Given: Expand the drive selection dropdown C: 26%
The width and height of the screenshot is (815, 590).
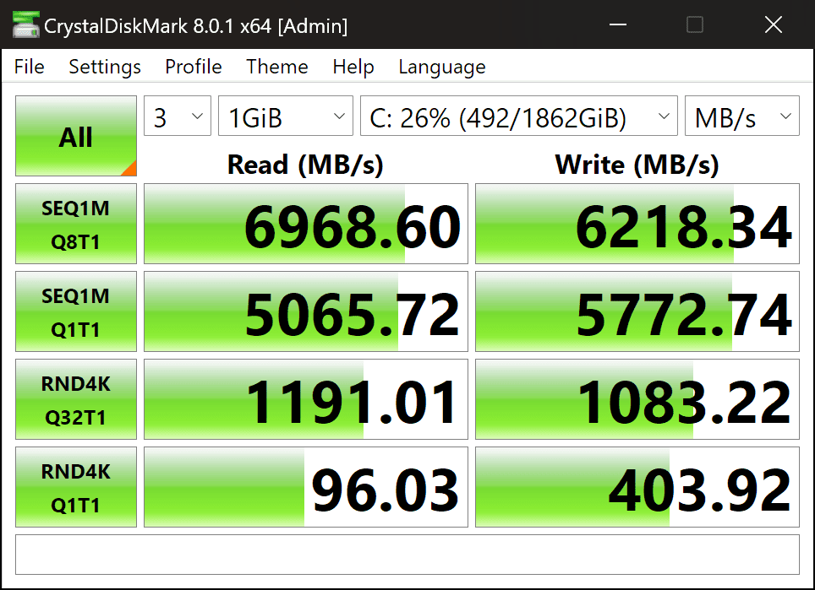Looking at the screenshot, I should click(519, 116).
